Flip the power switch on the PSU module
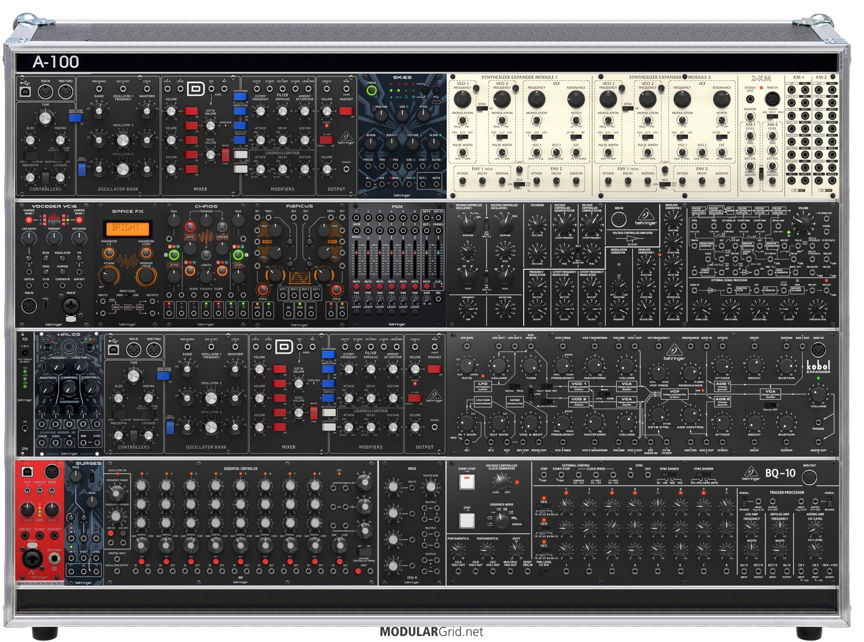 point(25,429)
